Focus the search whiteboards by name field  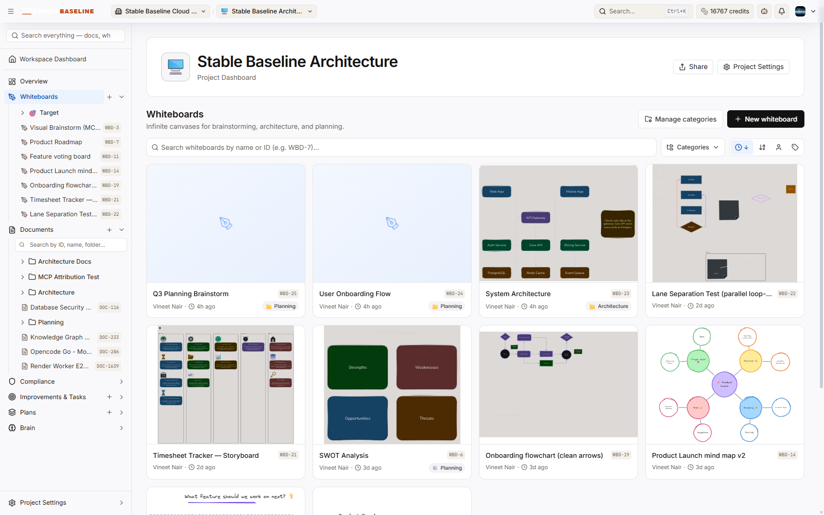coord(401,147)
